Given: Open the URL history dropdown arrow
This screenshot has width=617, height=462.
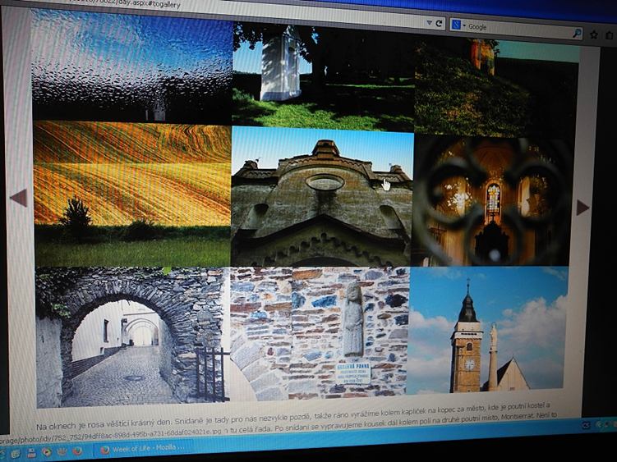Looking at the screenshot, I should (x=430, y=23).
